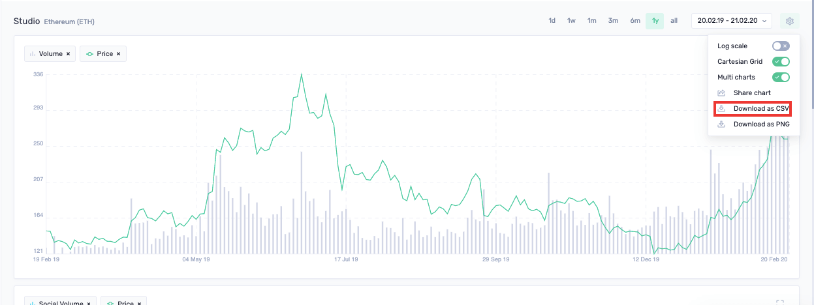Remove the Price metric chip
This screenshot has width=814, height=305.
point(118,54)
